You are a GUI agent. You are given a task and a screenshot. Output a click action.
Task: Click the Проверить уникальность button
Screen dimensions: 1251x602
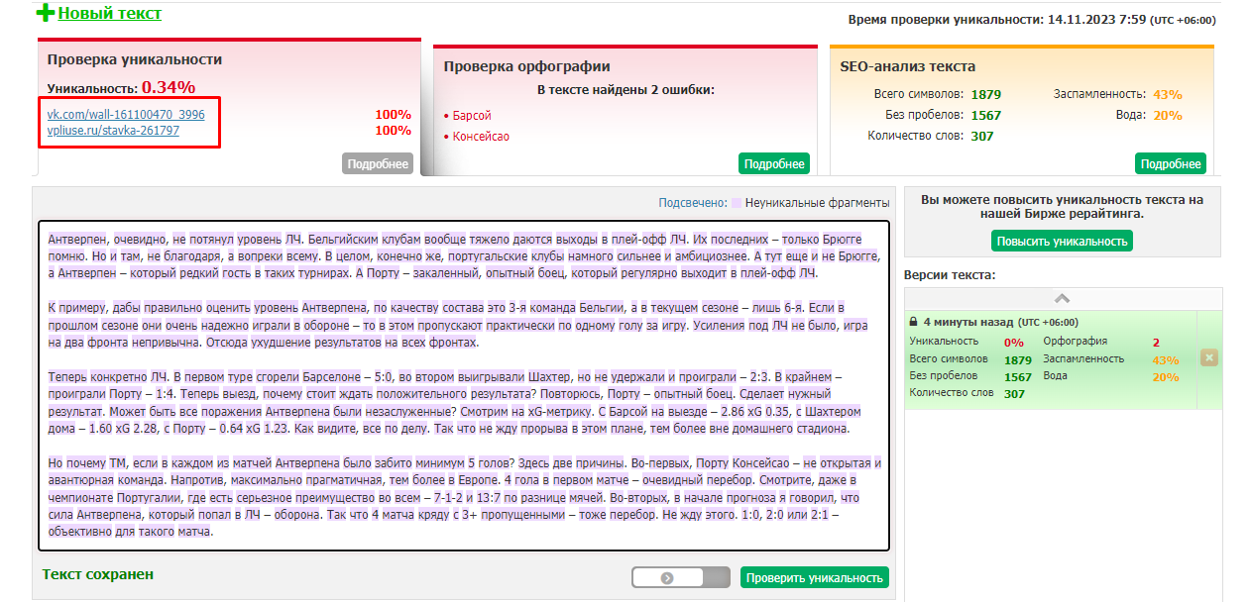[x=814, y=578]
